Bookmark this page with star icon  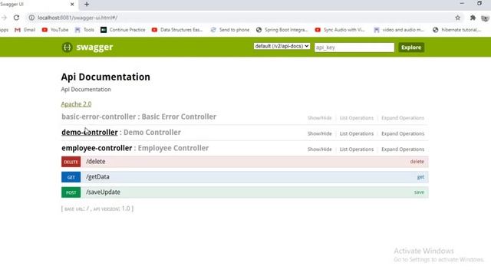(x=458, y=18)
